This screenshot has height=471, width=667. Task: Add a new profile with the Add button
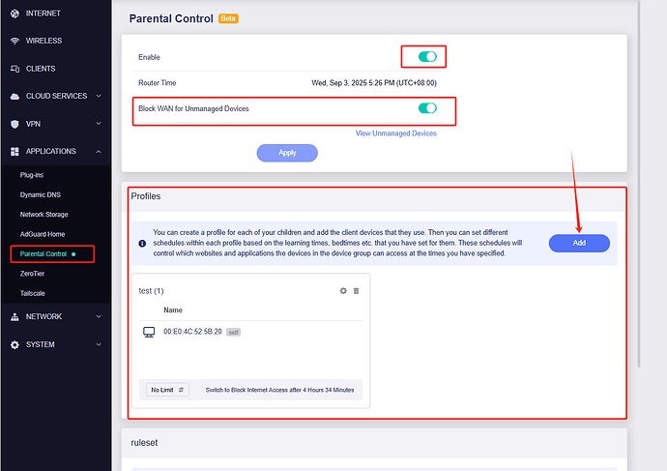click(x=579, y=243)
